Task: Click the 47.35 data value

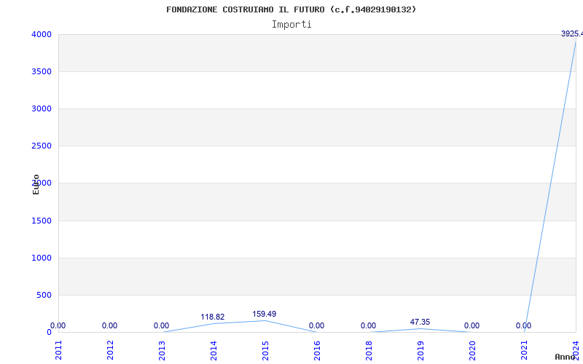Action: tap(420, 322)
